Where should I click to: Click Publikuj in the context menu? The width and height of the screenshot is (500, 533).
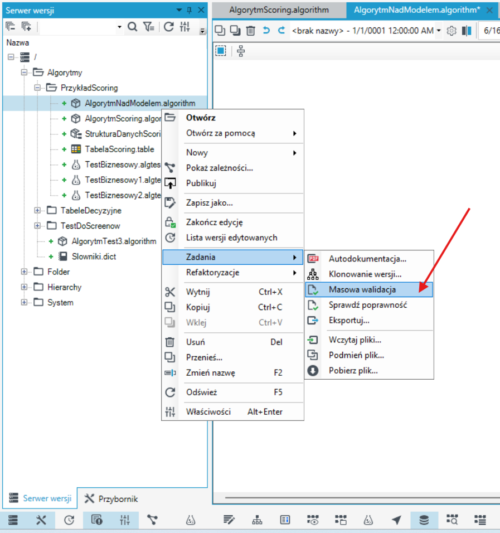pos(233,183)
